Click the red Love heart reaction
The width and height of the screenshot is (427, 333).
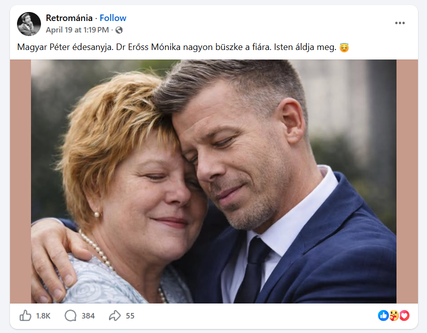point(404,315)
